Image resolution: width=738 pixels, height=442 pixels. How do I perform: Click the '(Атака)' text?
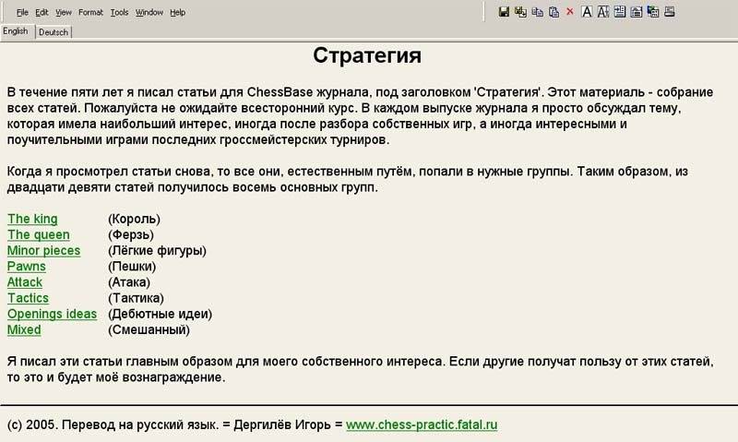129,282
